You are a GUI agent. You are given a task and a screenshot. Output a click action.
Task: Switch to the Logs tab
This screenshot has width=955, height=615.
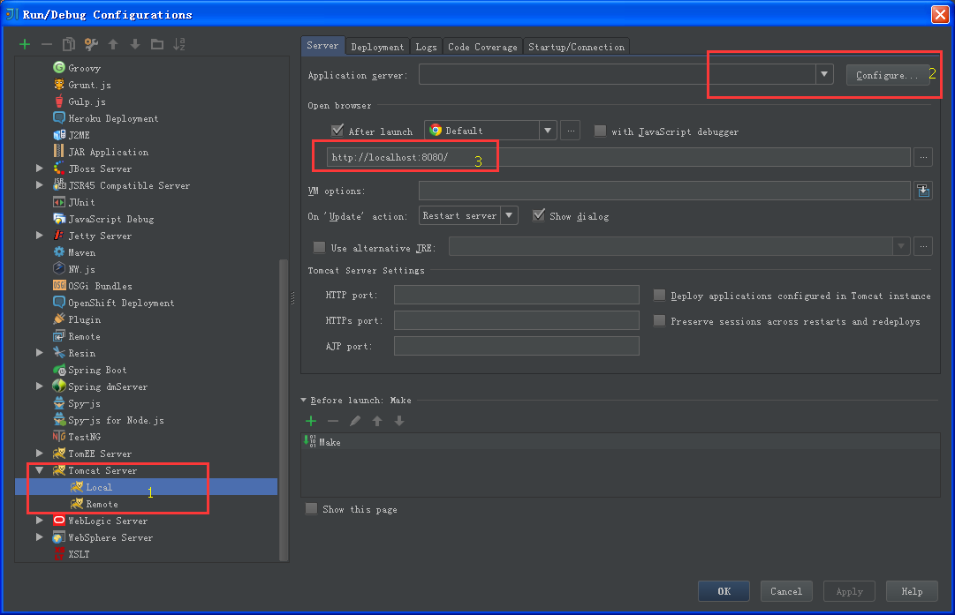click(426, 47)
